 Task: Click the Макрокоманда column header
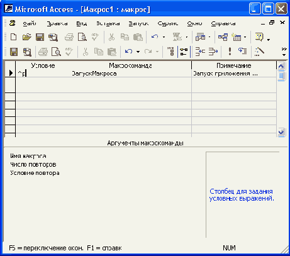click(x=130, y=65)
